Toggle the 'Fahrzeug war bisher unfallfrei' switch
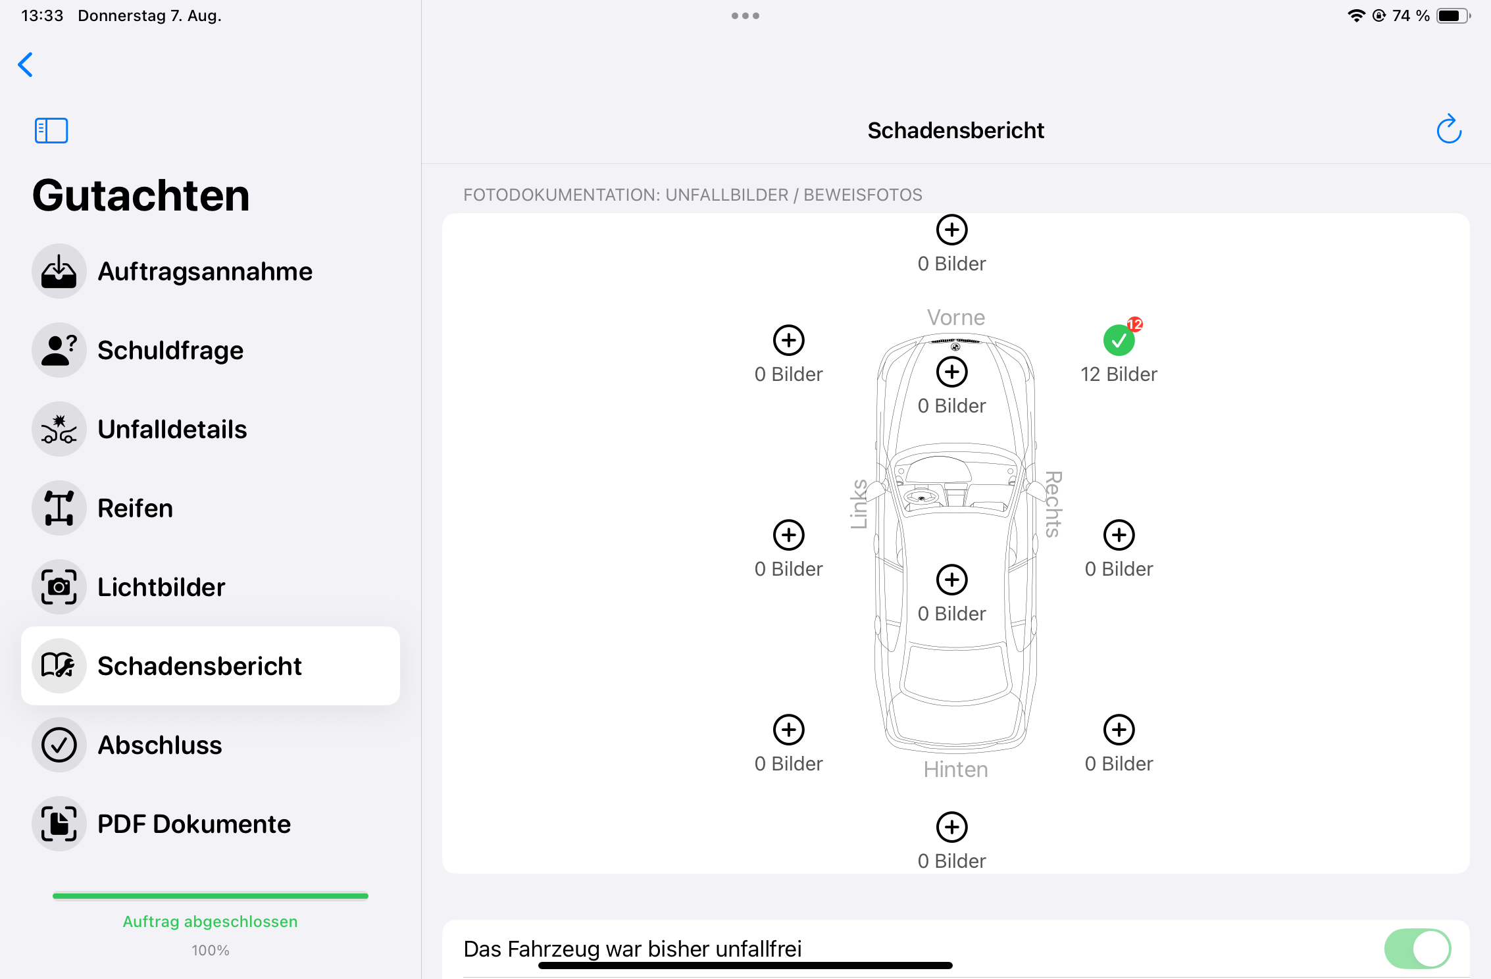The width and height of the screenshot is (1491, 979). tap(1417, 948)
